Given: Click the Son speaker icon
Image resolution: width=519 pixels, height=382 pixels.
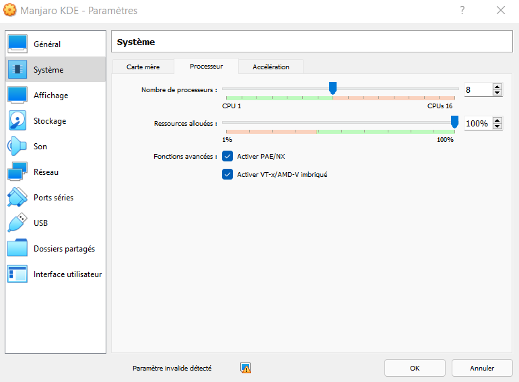Looking at the screenshot, I should 17,147.
